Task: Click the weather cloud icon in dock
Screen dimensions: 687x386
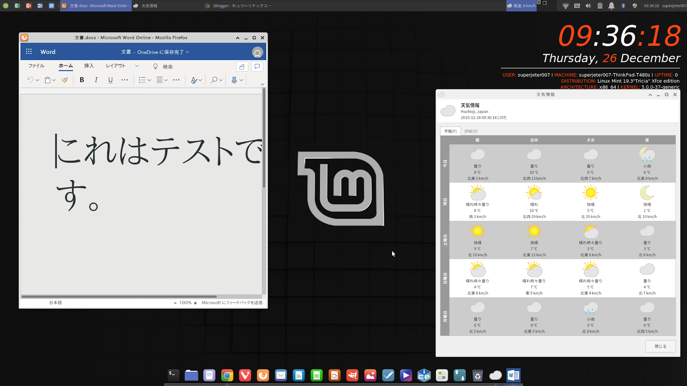Action: (x=495, y=376)
